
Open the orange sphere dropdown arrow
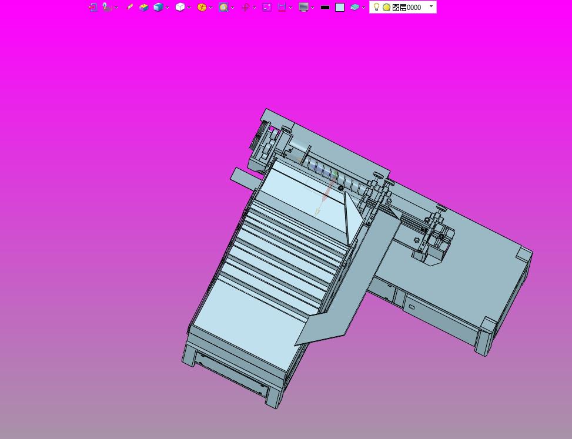click(211, 7)
